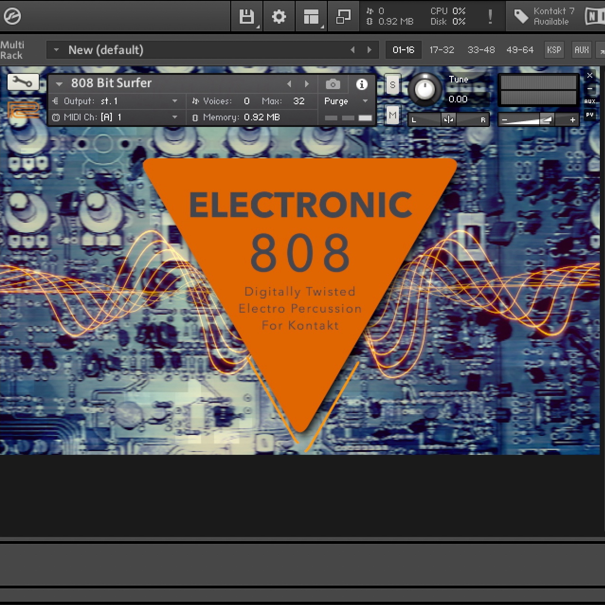Click the Kontakt 7 Available tag
This screenshot has height=605, width=605.
[x=544, y=17]
